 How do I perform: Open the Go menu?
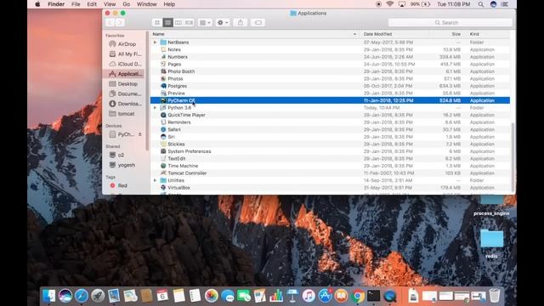[x=127, y=4]
